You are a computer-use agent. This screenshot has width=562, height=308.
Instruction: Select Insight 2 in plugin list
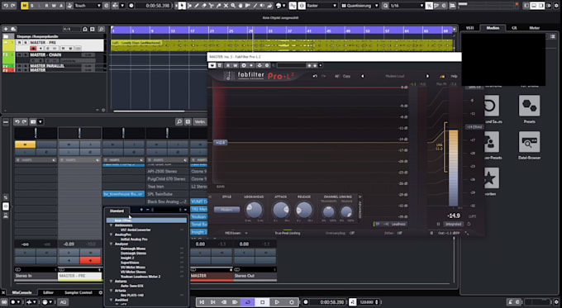pos(127,258)
